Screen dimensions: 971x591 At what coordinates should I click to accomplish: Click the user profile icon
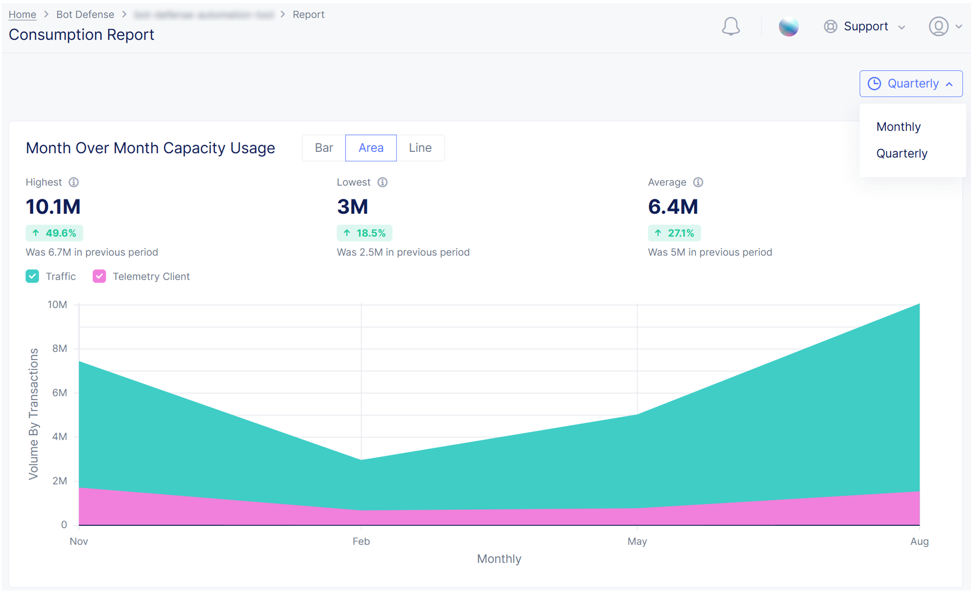click(x=938, y=26)
